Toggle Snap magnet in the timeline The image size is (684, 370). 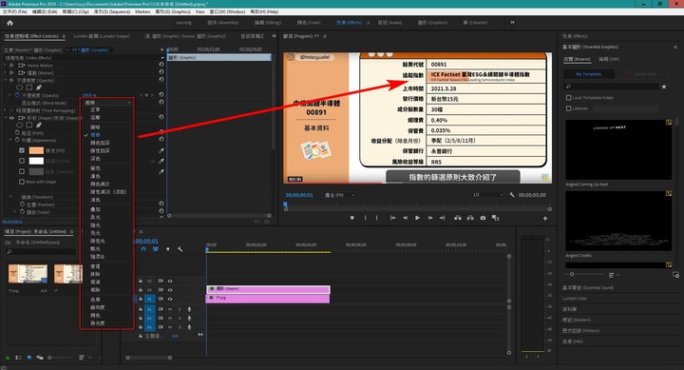coord(143,249)
